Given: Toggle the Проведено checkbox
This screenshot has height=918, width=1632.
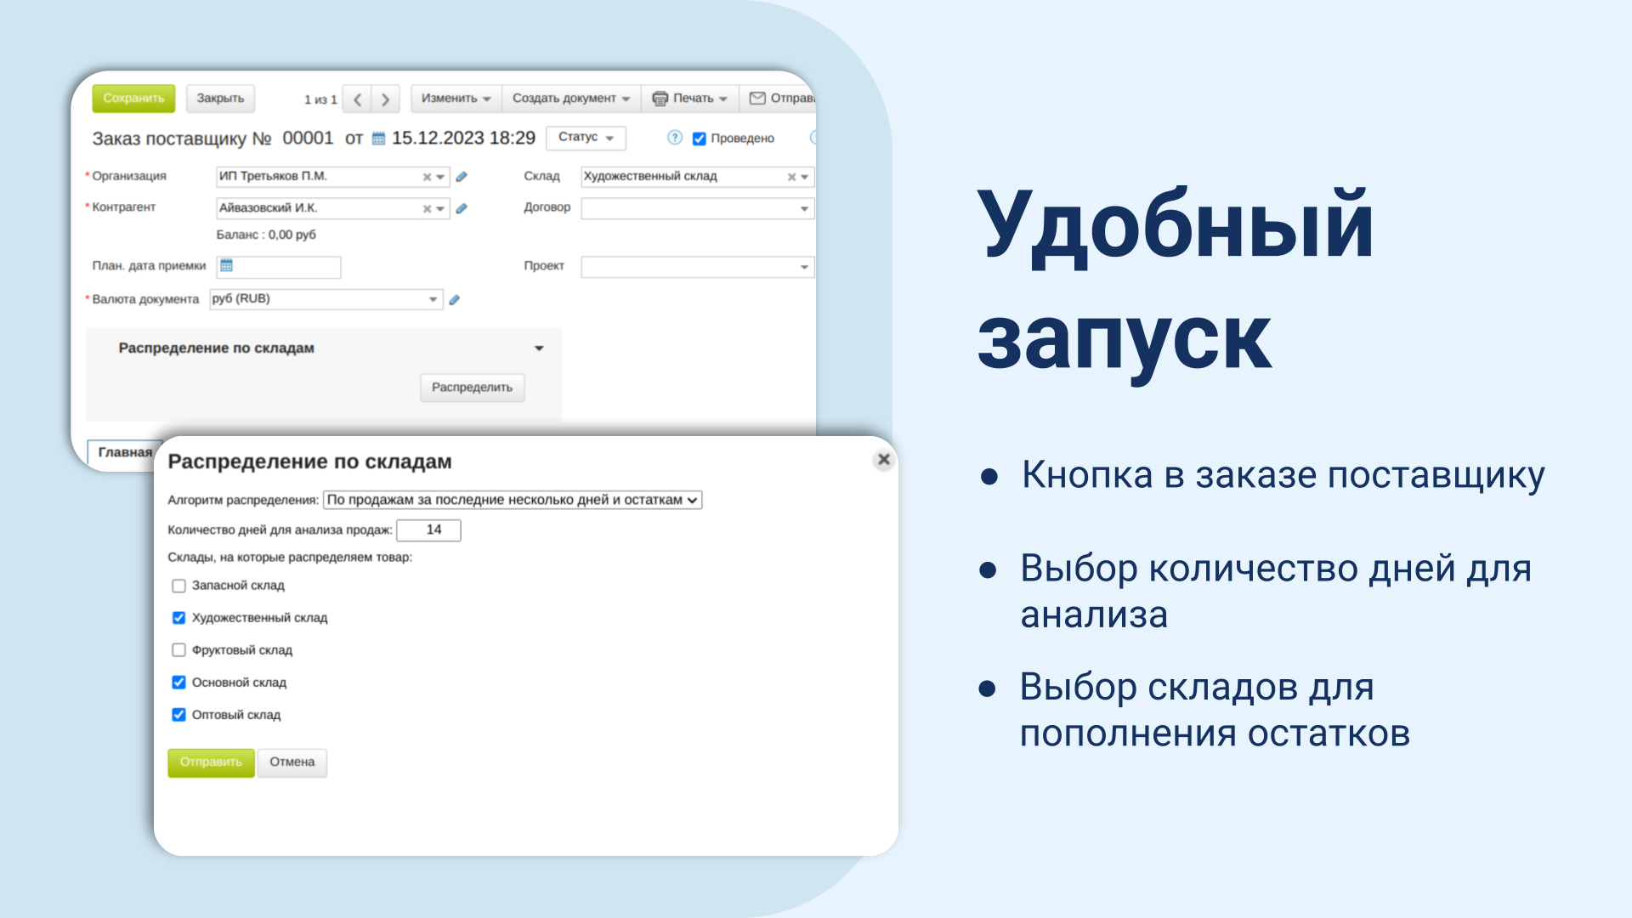Looking at the screenshot, I should pyautogui.click(x=700, y=139).
